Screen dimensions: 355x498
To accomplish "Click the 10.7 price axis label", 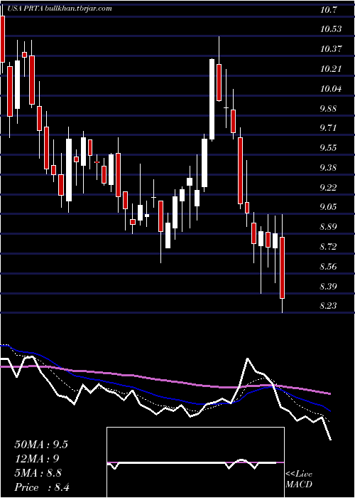I will (x=328, y=10).
